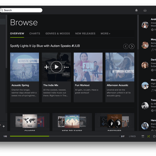Click the left sidebar scrollbar

(x=6, y=41)
